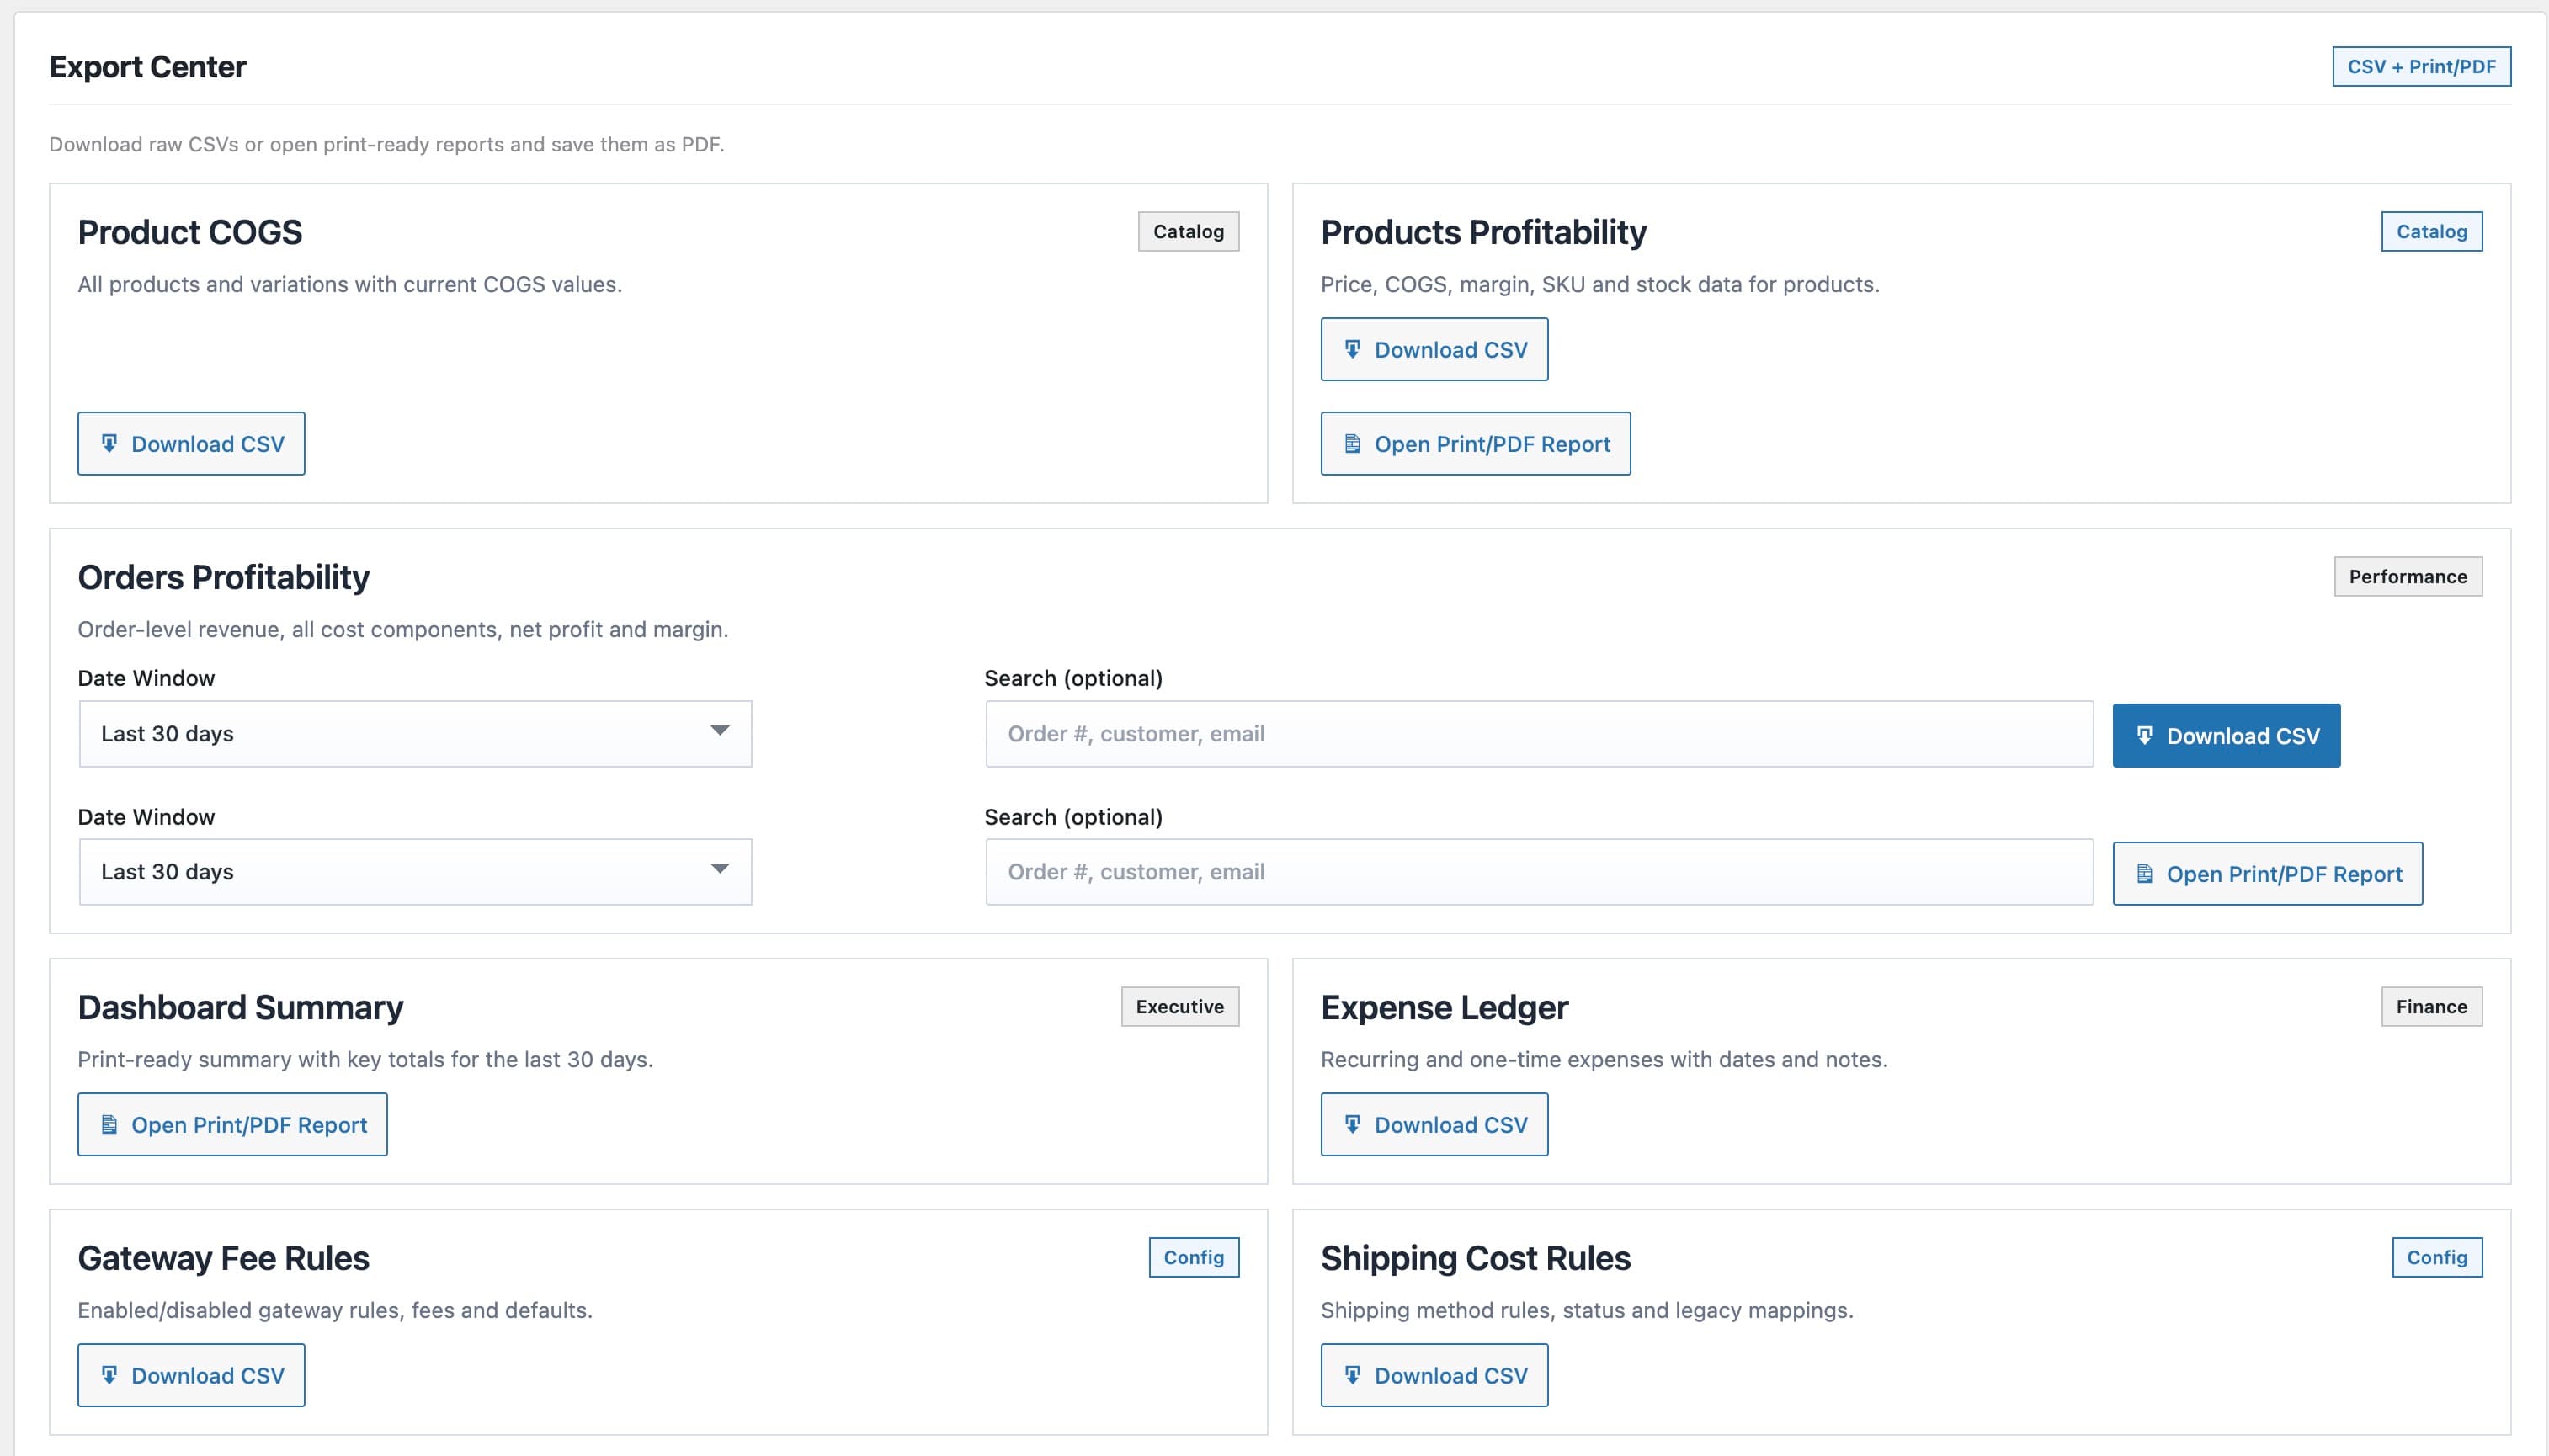Download Orders Profitability CSV

[x=2226, y=735]
